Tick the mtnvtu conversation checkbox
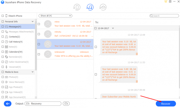The image size is (180, 108). (x=39, y=34)
